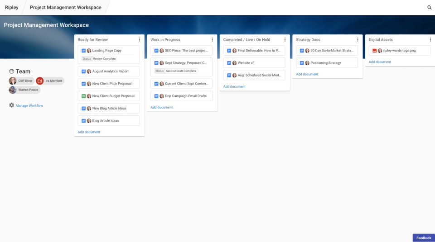Click the search magnifier icon
Screen dimensions: 435x242
click(x=430, y=8)
